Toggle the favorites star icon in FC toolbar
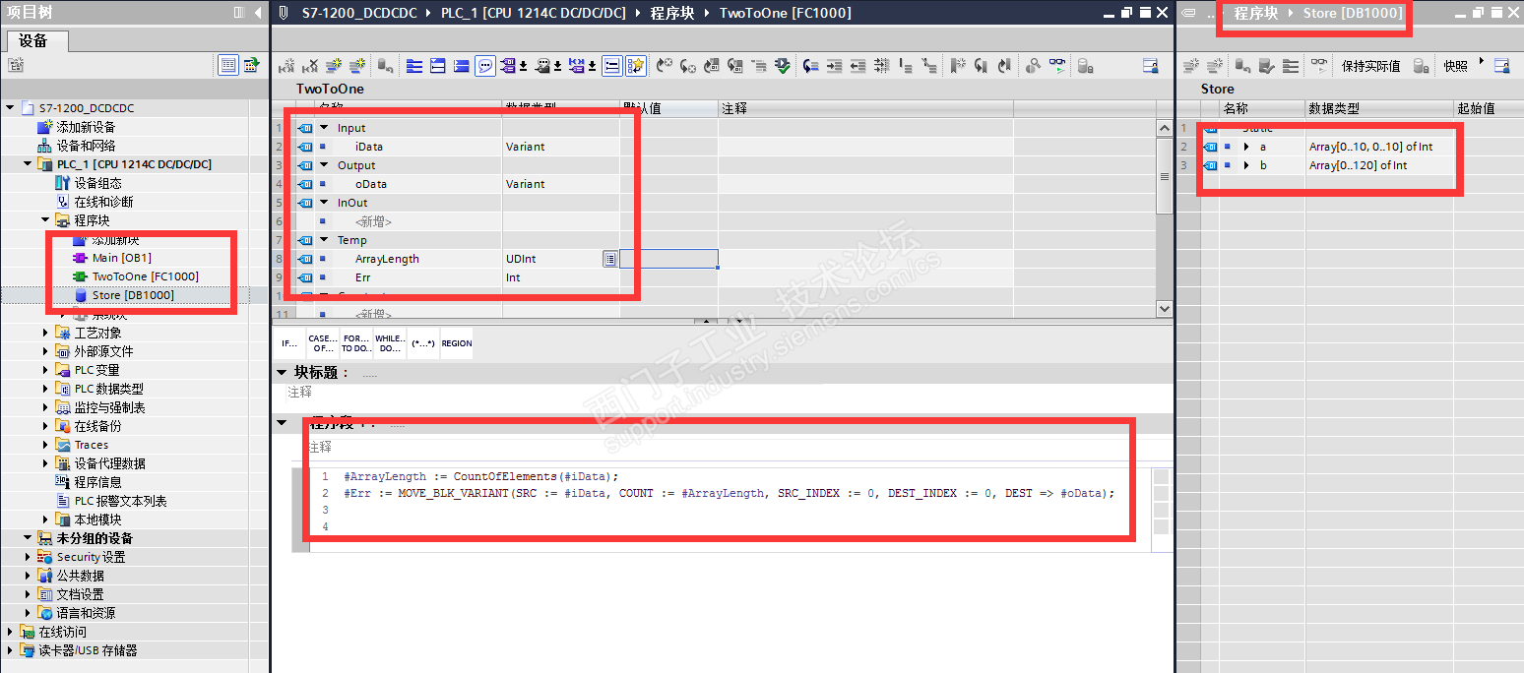1524x673 pixels. pyautogui.click(x=635, y=66)
